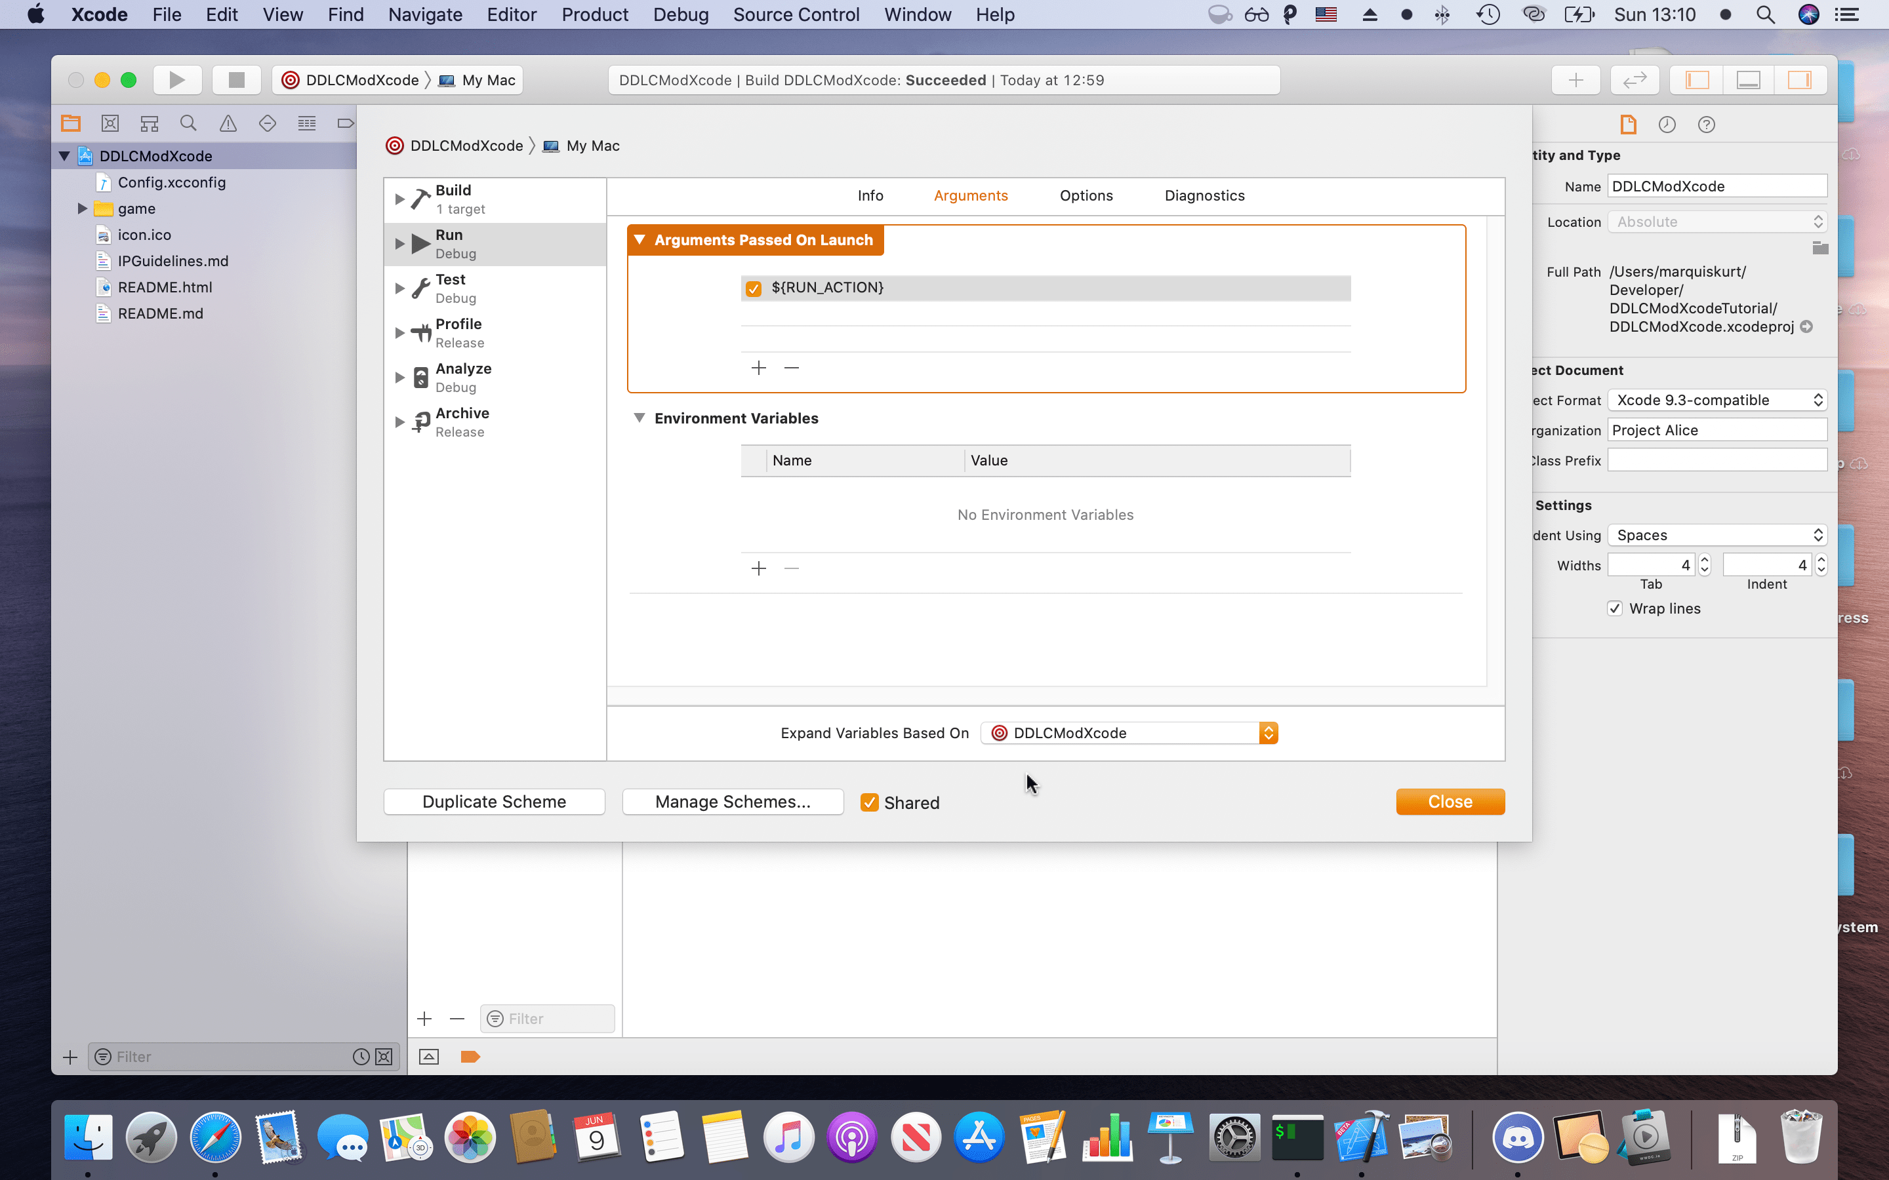
Task: Open the Project Format dropdown
Action: pyautogui.click(x=1717, y=400)
